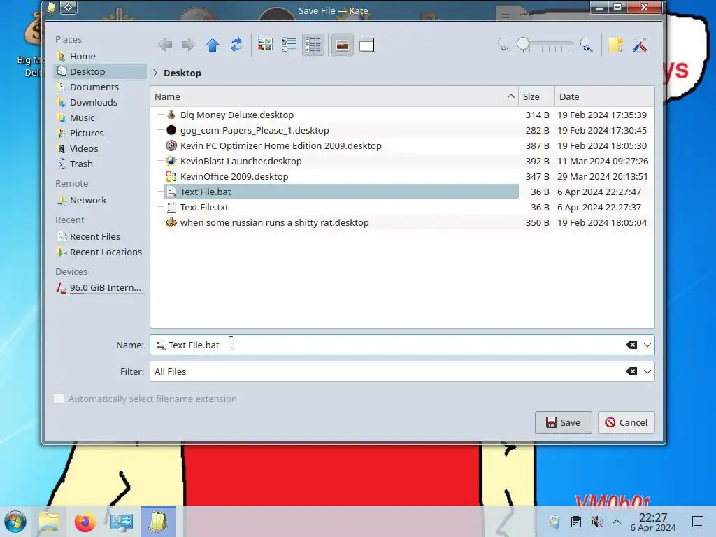This screenshot has width=716, height=537.
Task: Open Recent Locations
Action: point(99,252)
